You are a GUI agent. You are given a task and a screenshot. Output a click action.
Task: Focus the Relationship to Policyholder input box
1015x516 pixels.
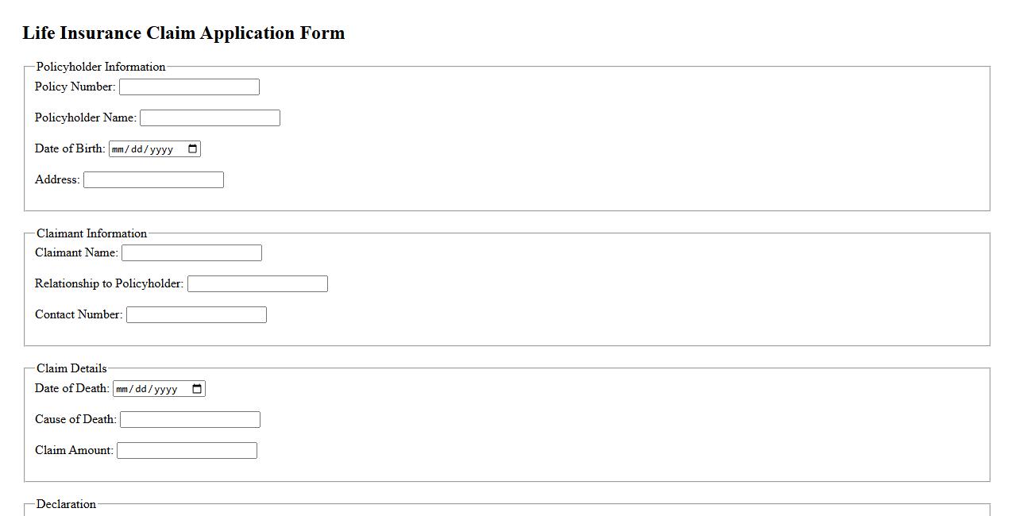click(257, 283)
